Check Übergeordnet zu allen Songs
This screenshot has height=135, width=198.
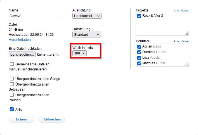[x=12, y=79]
